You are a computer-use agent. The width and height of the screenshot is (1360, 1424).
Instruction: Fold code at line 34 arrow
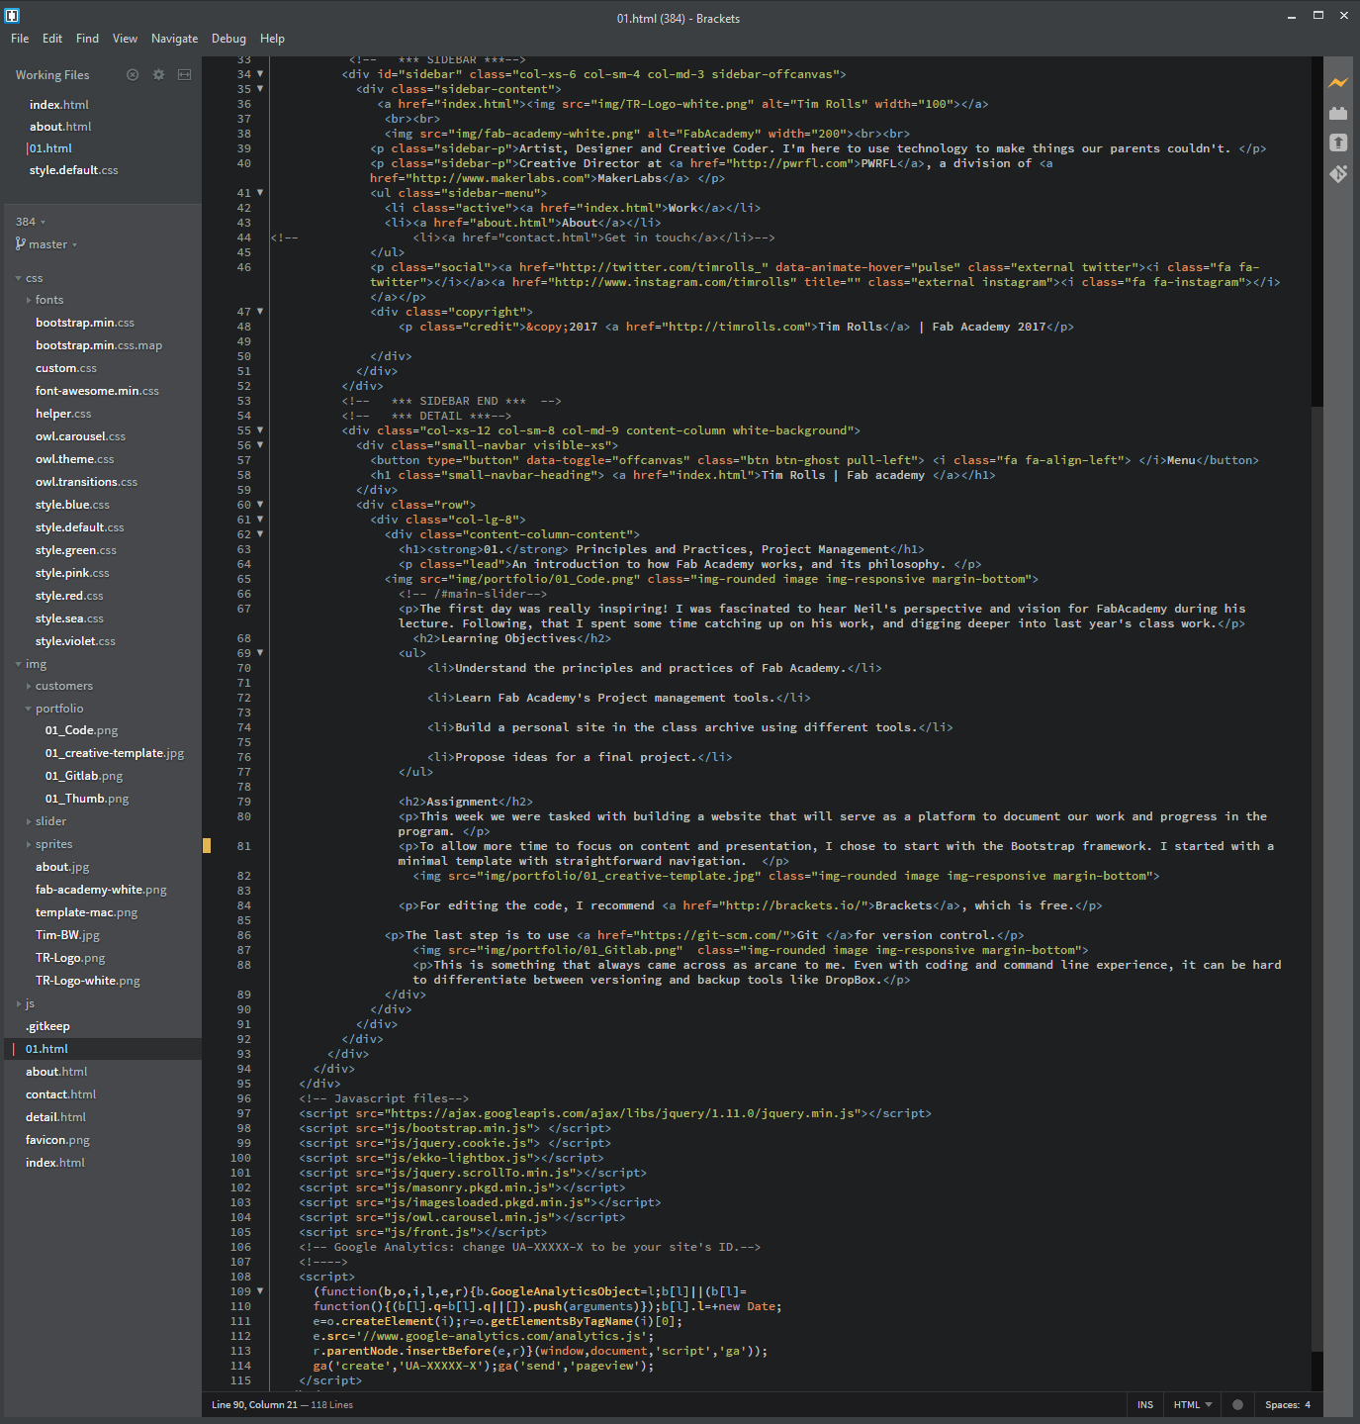coord(260,73)
